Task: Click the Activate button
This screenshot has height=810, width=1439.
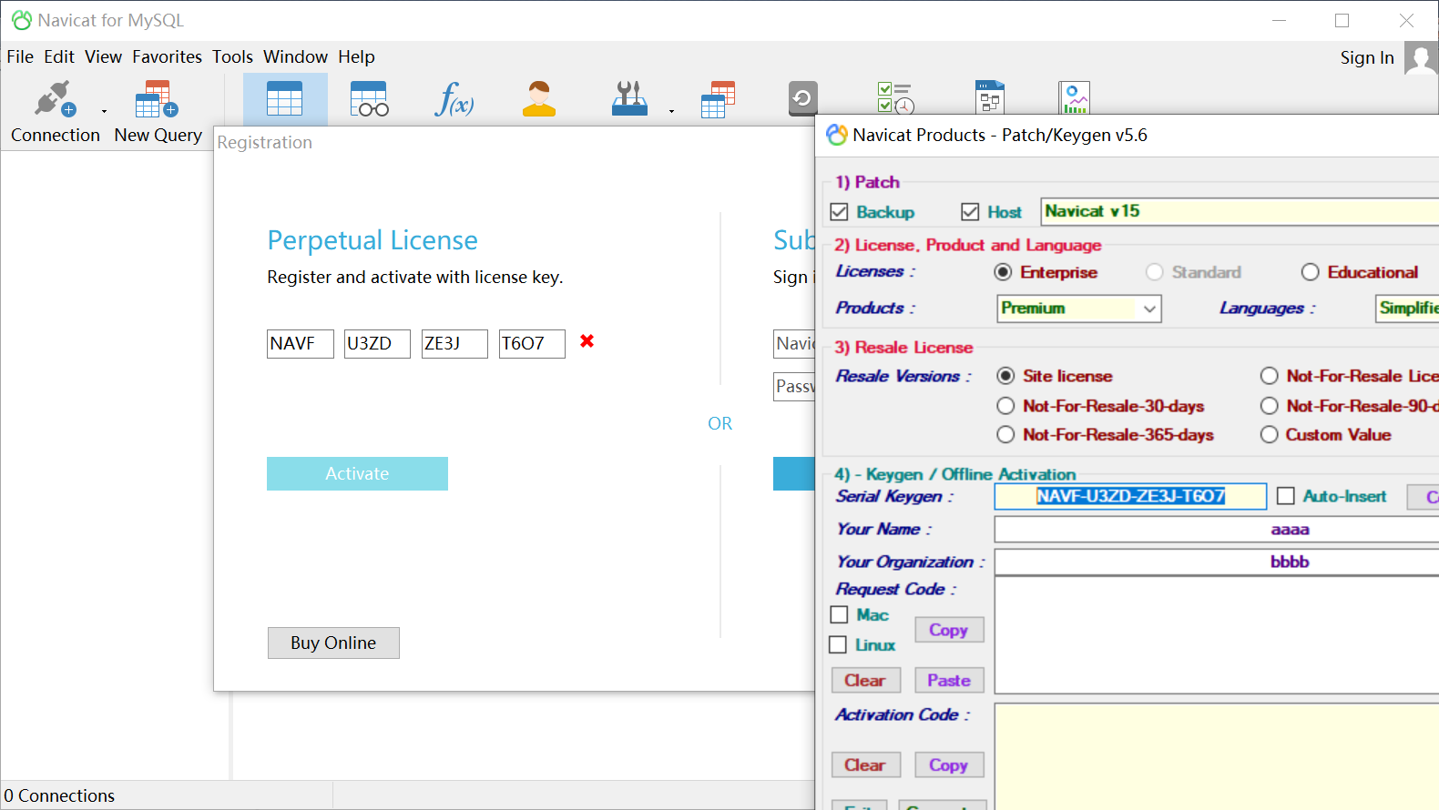Action: pyautogui.click(x=357, y=473)
